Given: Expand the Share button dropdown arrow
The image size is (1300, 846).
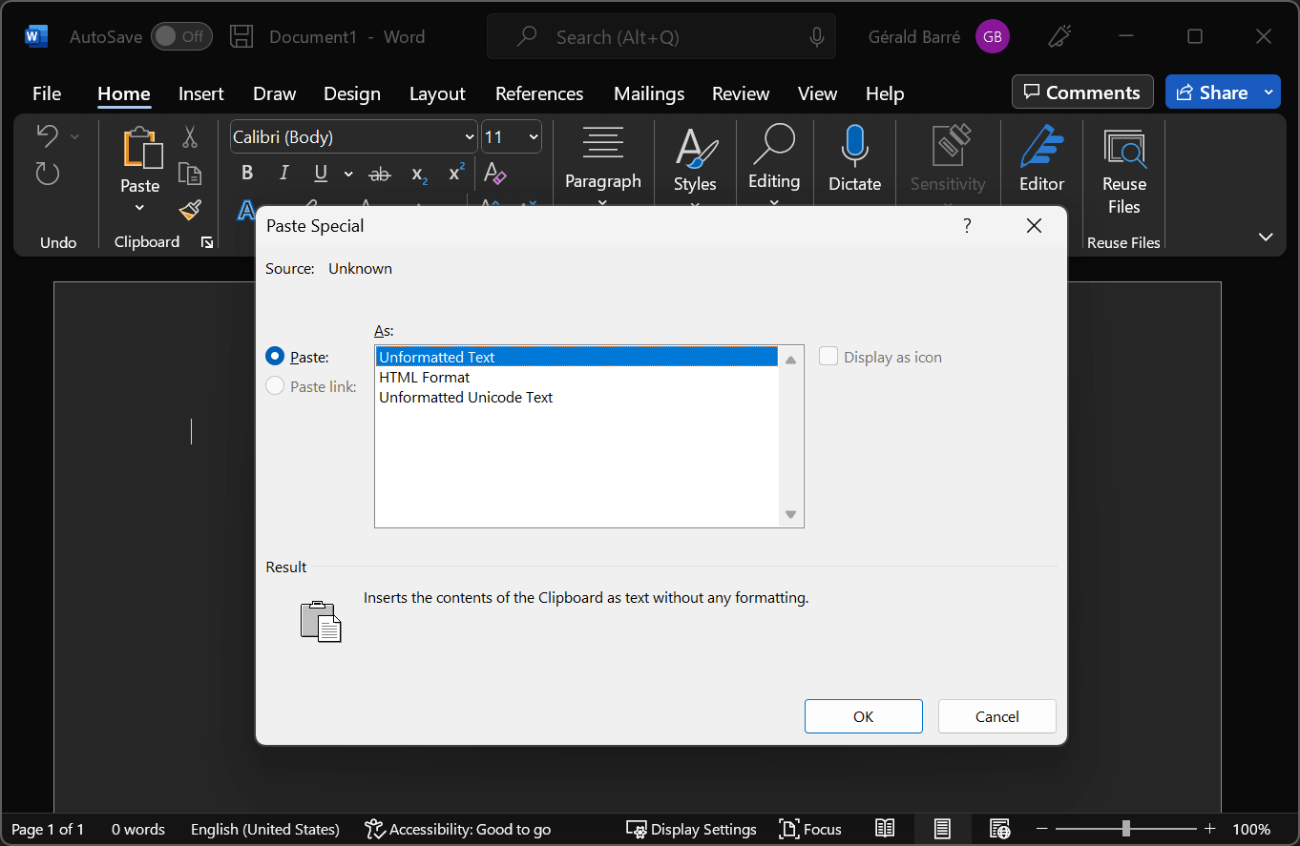Looking at the screenshot, I should pos(1269,93).
